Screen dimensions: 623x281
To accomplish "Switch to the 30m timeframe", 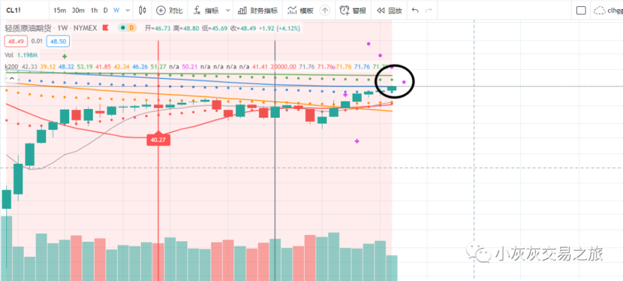I will click(x=78, y=11).
